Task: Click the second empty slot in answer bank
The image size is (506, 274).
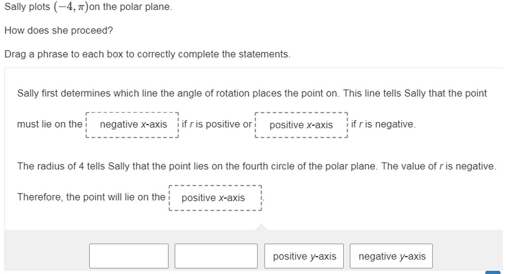Action: [216, 256]
